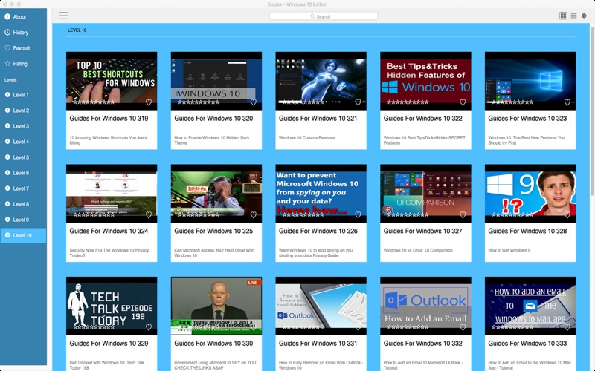Screen dimensions: 595x371
Task: Favorite Guides For Windows 10 323 heart
Action: coord(567,102)
